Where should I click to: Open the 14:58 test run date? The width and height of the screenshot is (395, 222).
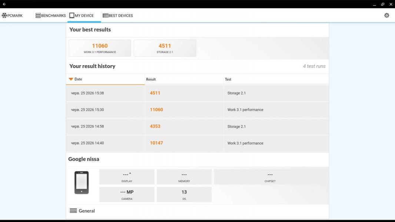coord(87,127)
